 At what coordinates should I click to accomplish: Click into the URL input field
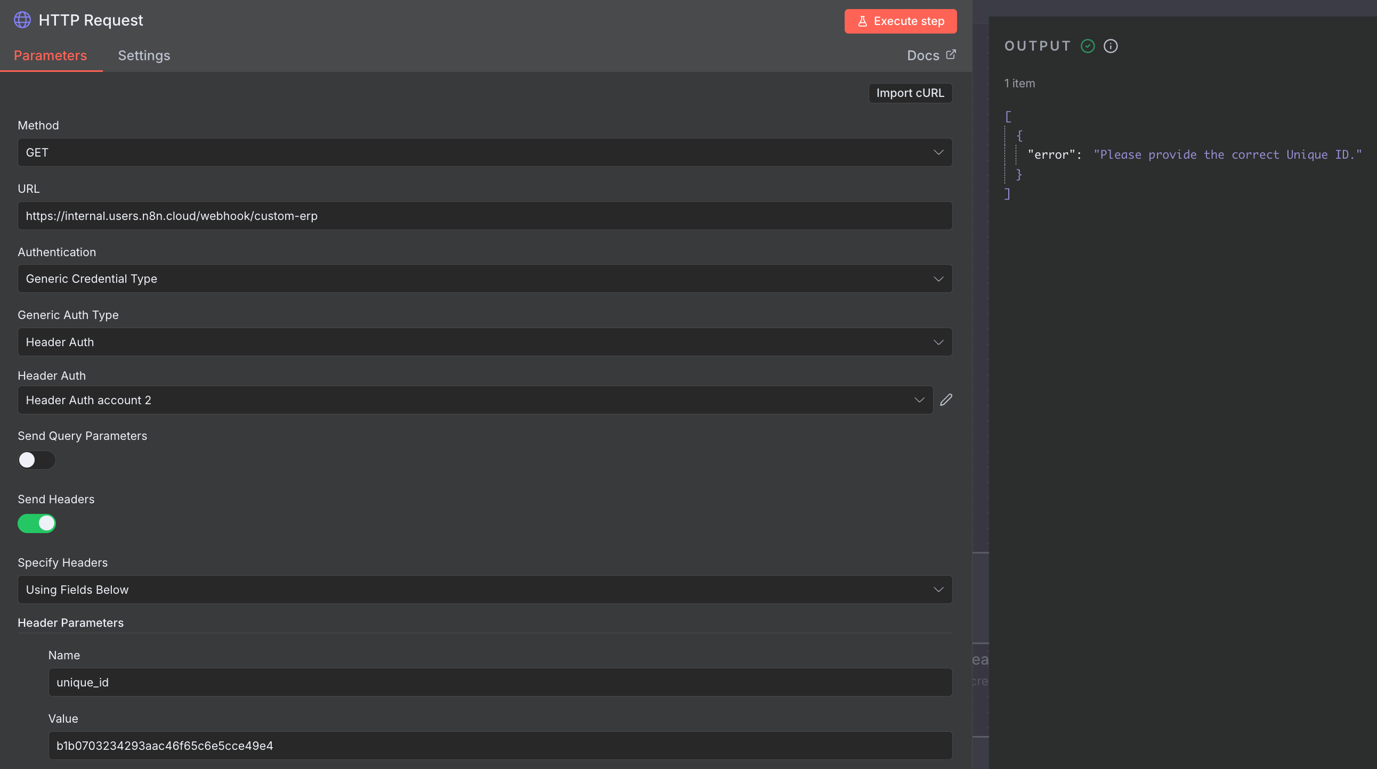point(484,216)
